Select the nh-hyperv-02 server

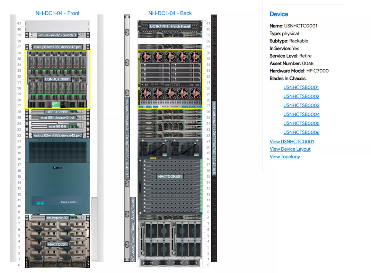[x=57, y=218]
